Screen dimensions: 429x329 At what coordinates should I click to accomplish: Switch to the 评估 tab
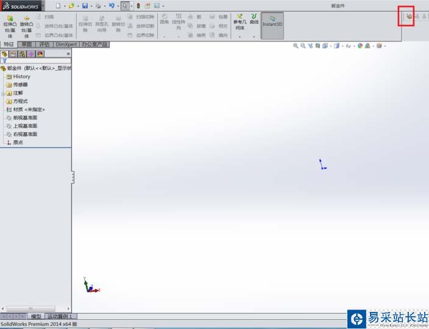tap(44, 44)
